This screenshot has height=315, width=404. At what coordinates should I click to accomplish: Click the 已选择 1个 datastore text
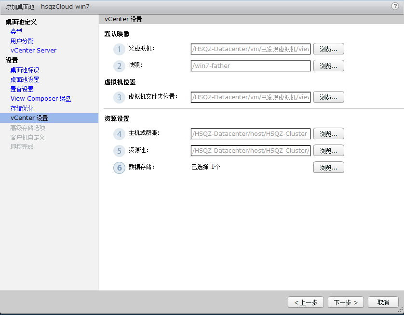point(205,167)
